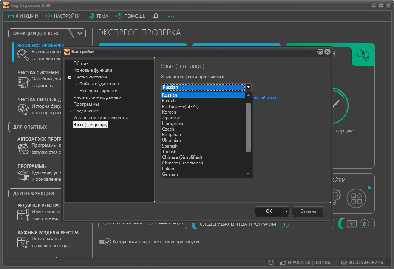Image resolution: width=394 pixels, height=269 pixels.
Task: Open the dropdown arrow beside the OK button
Action: 286,211
